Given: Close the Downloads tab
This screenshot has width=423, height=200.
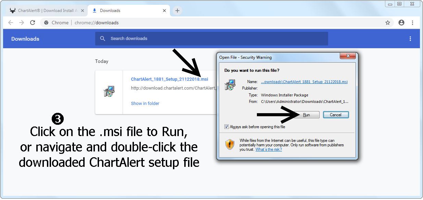Looking at the screenshot, I should click(x=164, y=11).
